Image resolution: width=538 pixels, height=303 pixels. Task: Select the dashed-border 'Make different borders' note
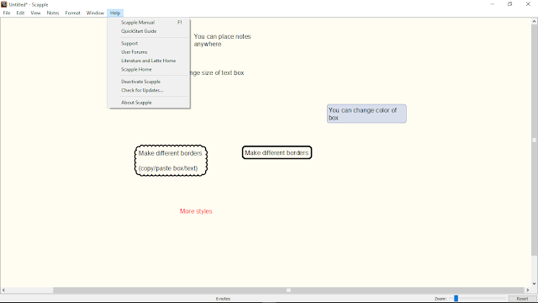[171, 161]
